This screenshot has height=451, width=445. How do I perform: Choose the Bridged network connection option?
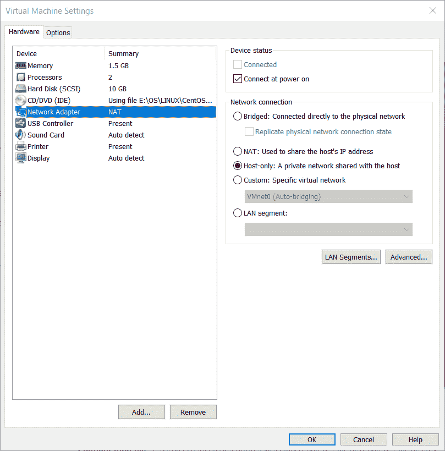[x=237, y=116]
